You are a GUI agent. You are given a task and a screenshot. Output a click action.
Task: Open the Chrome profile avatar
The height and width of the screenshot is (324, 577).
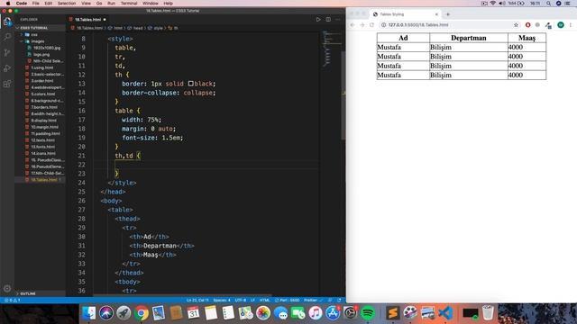[561, 25]
